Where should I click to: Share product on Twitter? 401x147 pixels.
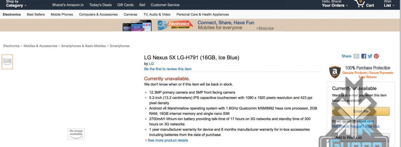click(370, 56)
